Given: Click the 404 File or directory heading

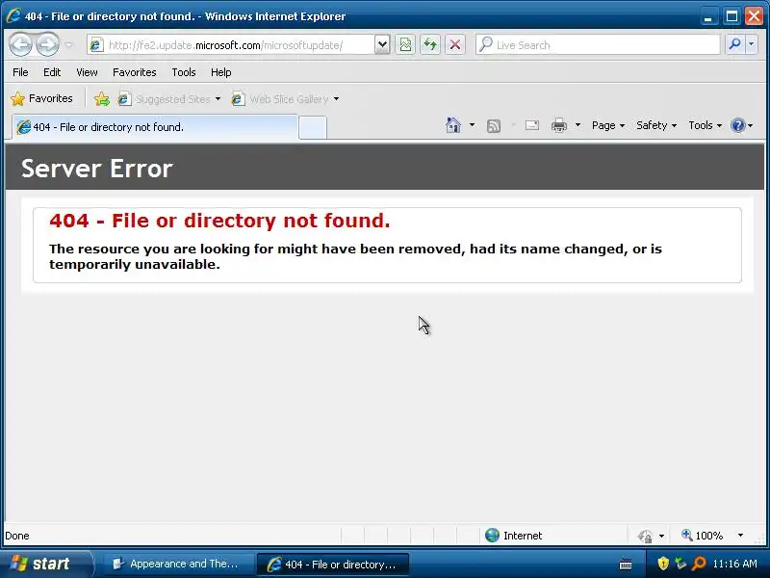Looking at the screenshot, I should pos(219,221).
